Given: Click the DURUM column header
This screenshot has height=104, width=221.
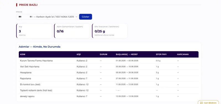Looking at the screenshot, I should tap(103, 54).
